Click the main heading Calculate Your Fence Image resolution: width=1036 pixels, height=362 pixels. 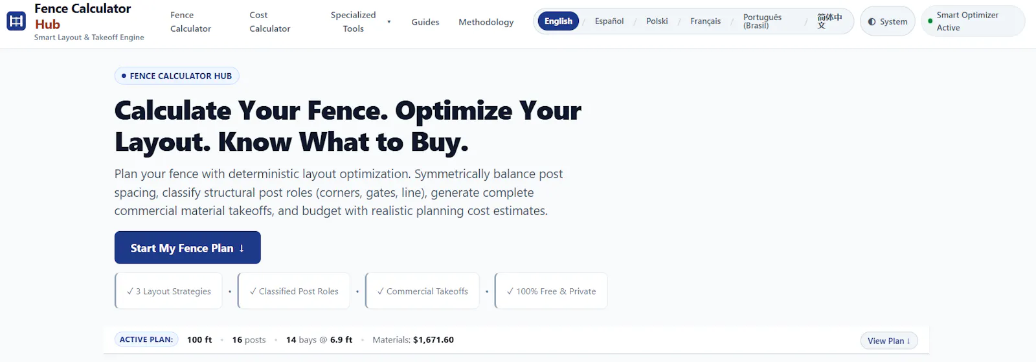pyautogui.click(x=348, y=126)
